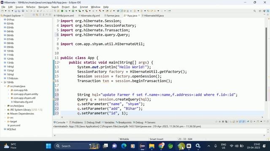This screenshot has width=270, height=151.
Task: Switch to the Java EE perspective icon
Action: (265, 11)
